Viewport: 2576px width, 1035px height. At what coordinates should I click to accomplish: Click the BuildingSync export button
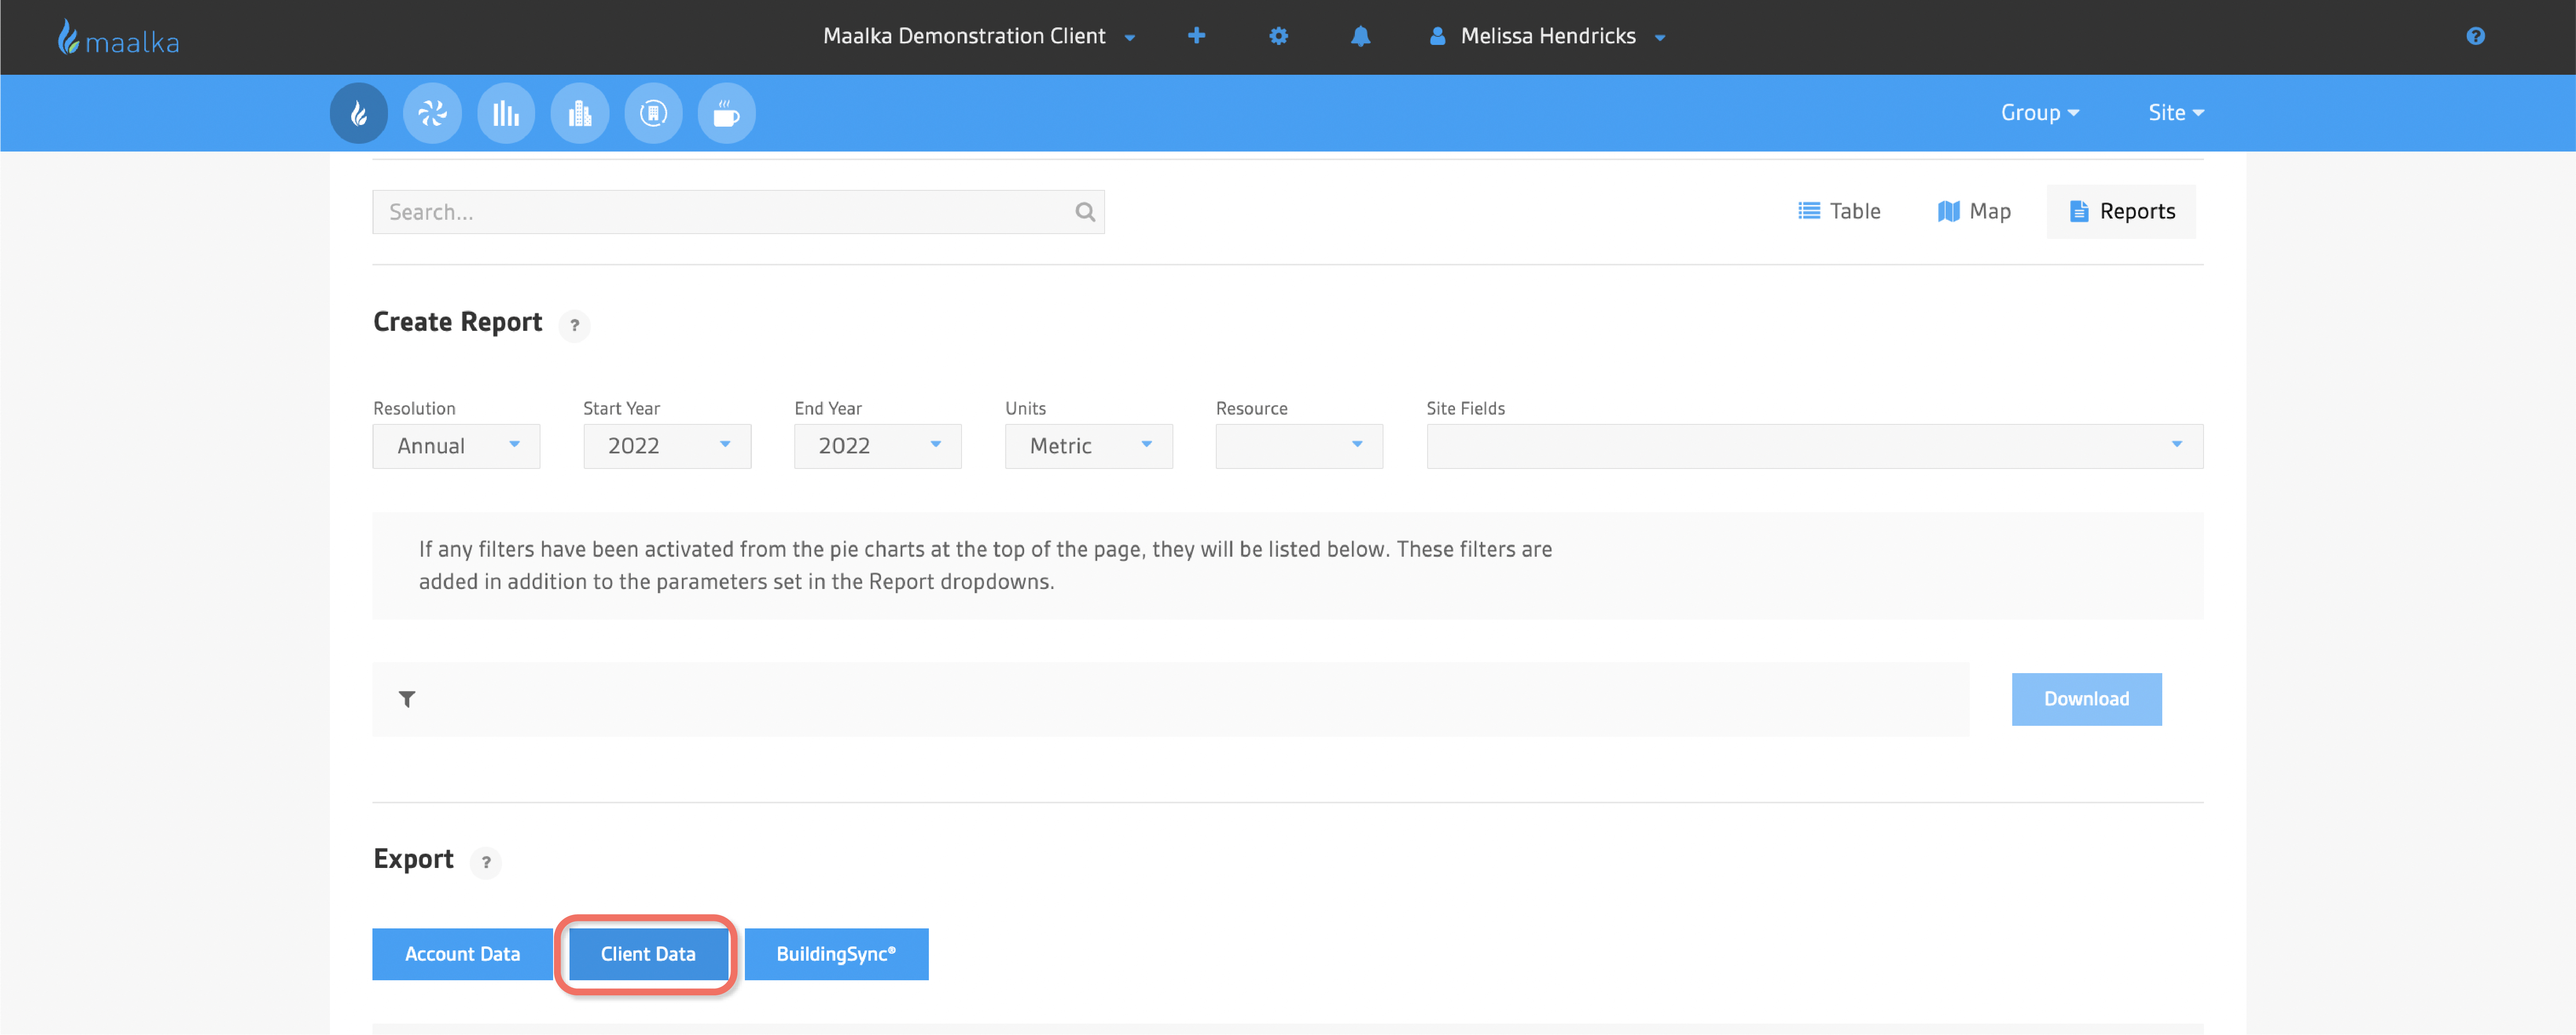[x=836, y=954]
